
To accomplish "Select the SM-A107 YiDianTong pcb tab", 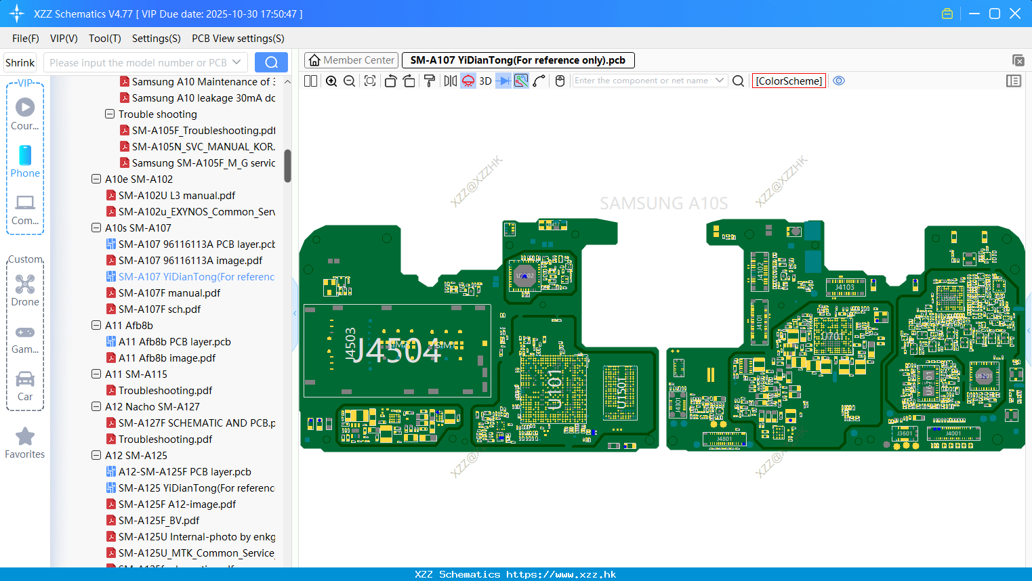I will [518, 60].
